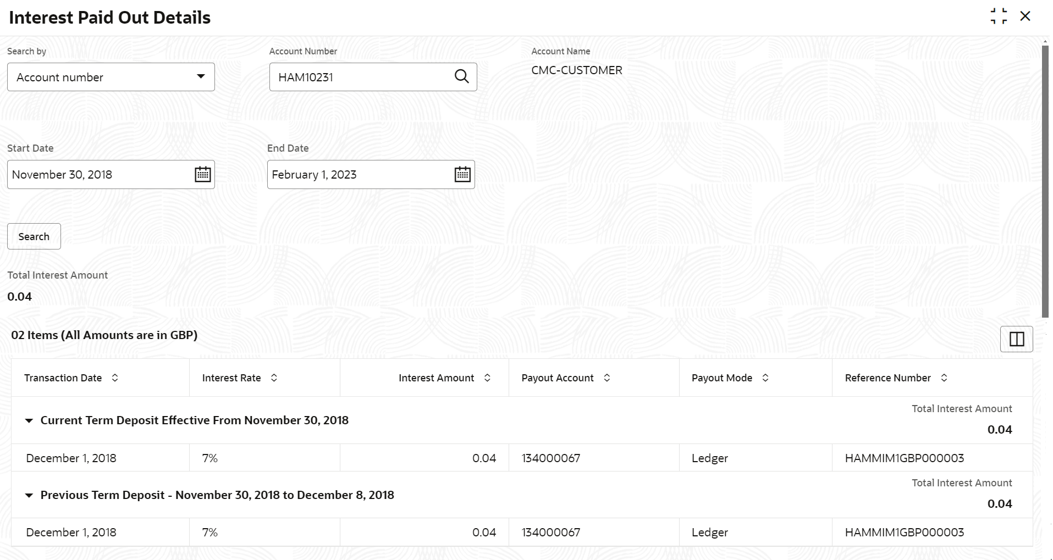Click the Account Number search magnifier icon
This screenshot has width=1053, height=560.
[462, 77]
